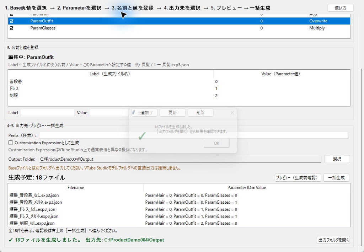Open the 使い方 help button
364x252 pixels.
[340, 8]
